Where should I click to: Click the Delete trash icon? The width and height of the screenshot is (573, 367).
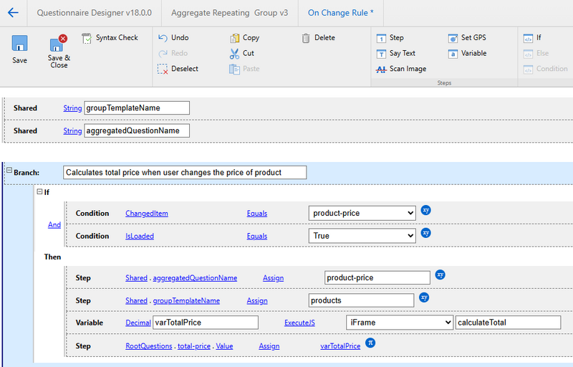coord(306,38)
